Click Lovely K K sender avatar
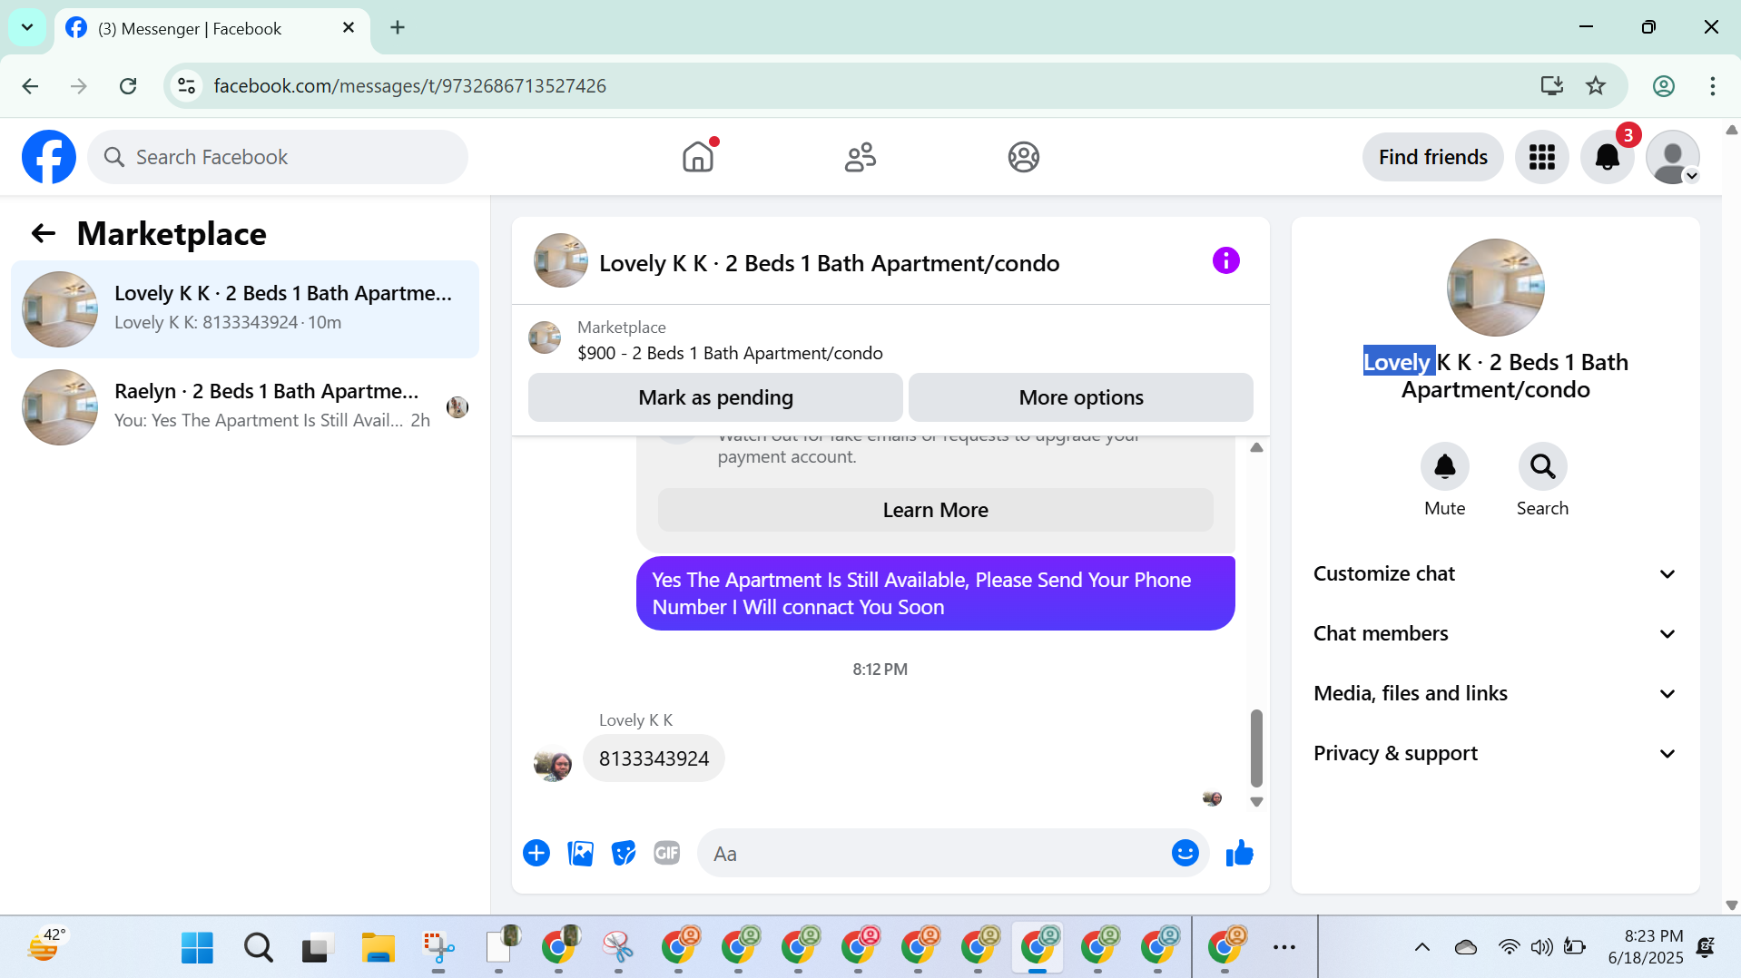Image resolution: width=1741 pixels, height=978 pixels. (x=553, y=764)
